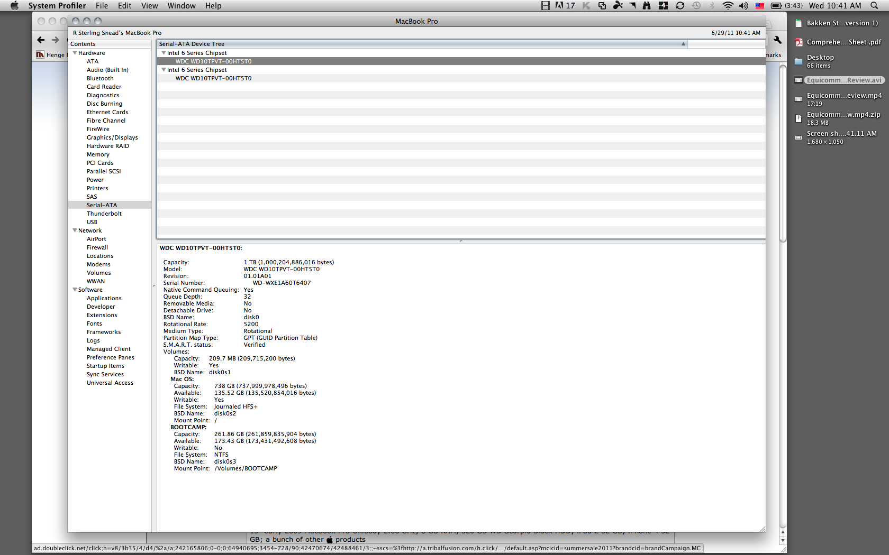Open the View menu
This screenshot has width=889, height=555.
[x=149, y=5]
